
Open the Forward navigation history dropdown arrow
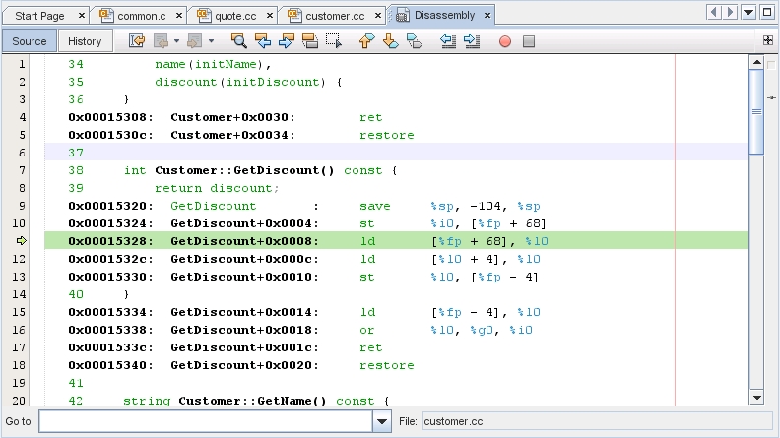point(211,41)
